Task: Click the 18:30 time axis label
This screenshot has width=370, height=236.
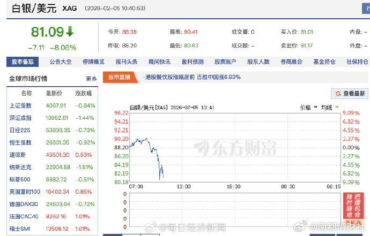Action: (234, 187)
